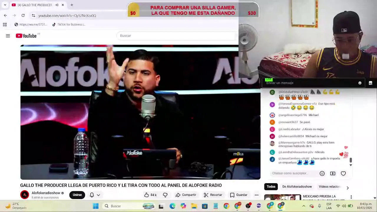377x212 pixels.
Task: Open the browser apps grid icon
Action: pyautogui.click(x=5, y=24)
